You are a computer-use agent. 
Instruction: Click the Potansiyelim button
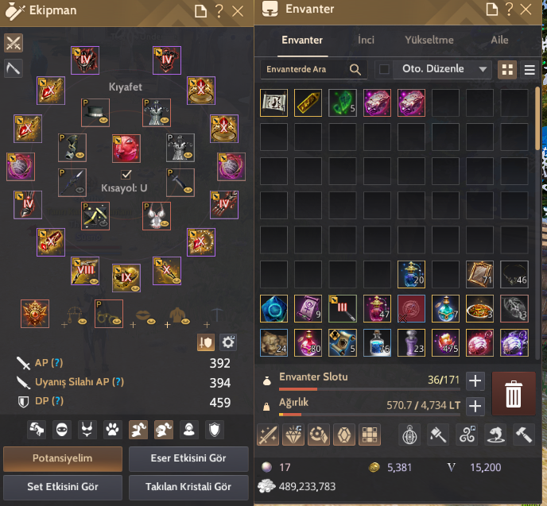[63, 458]
